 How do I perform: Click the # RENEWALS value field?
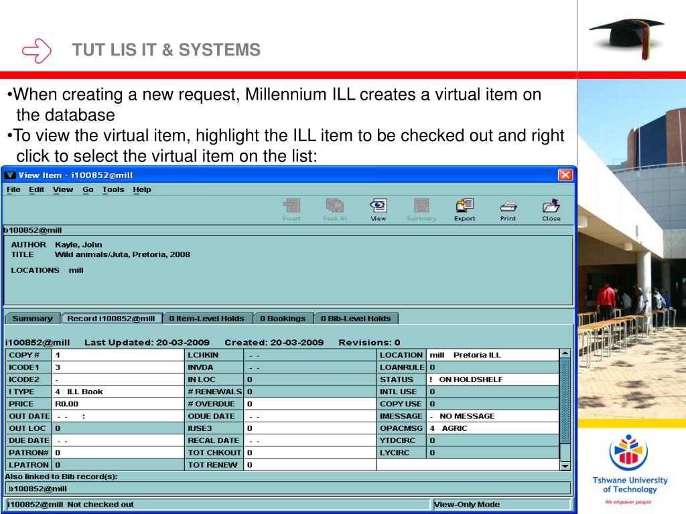click(310, 392)
